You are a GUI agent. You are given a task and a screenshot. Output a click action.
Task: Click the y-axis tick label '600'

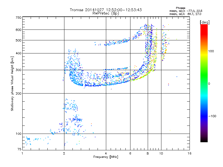tap(19, 30)
